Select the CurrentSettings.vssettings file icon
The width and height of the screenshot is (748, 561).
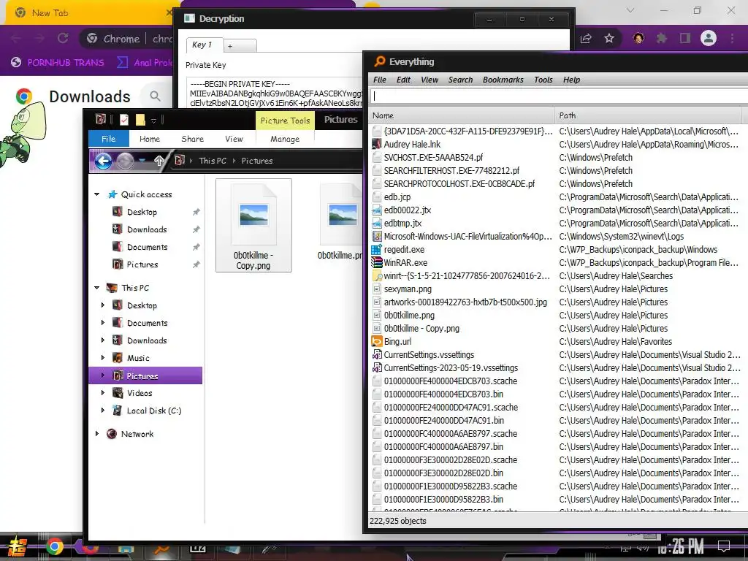(x=377, y=354)
